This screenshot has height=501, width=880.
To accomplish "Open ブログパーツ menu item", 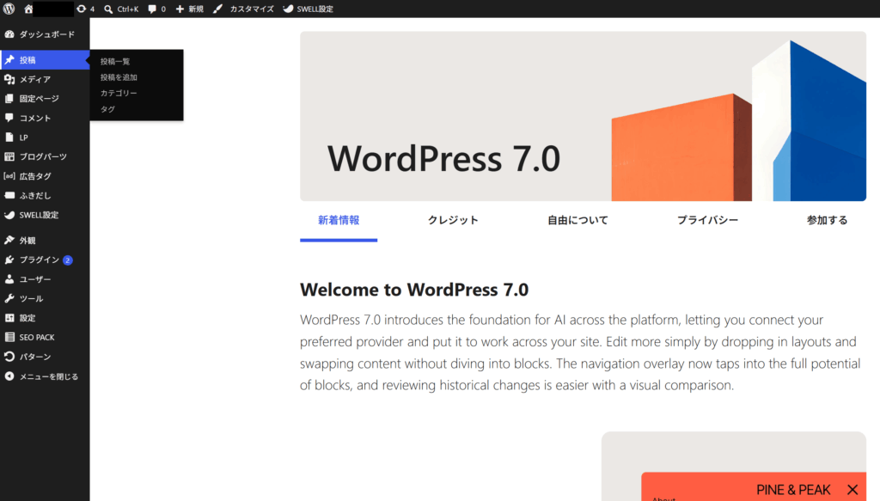I will [x=45, y=156].
